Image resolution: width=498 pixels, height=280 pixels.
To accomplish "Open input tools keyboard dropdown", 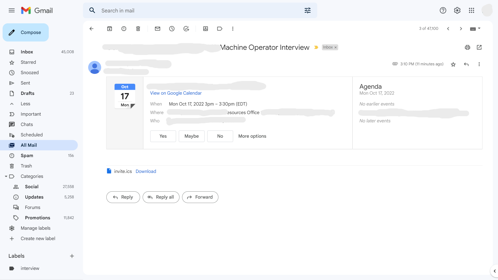I will (x=475, y=29).
